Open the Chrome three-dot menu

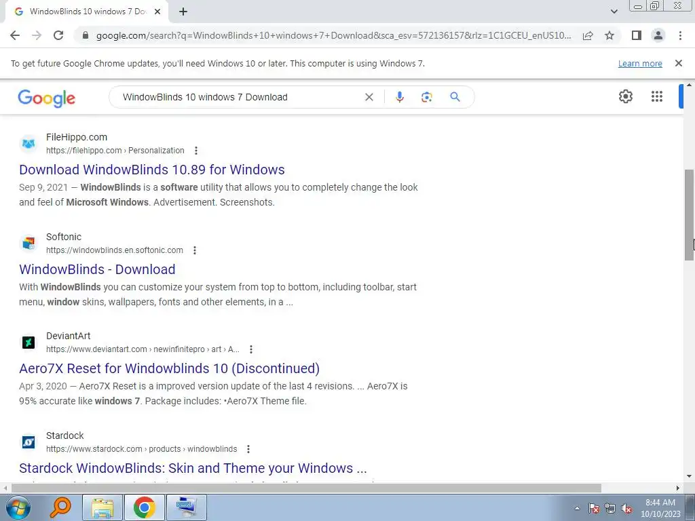(680, 35)
